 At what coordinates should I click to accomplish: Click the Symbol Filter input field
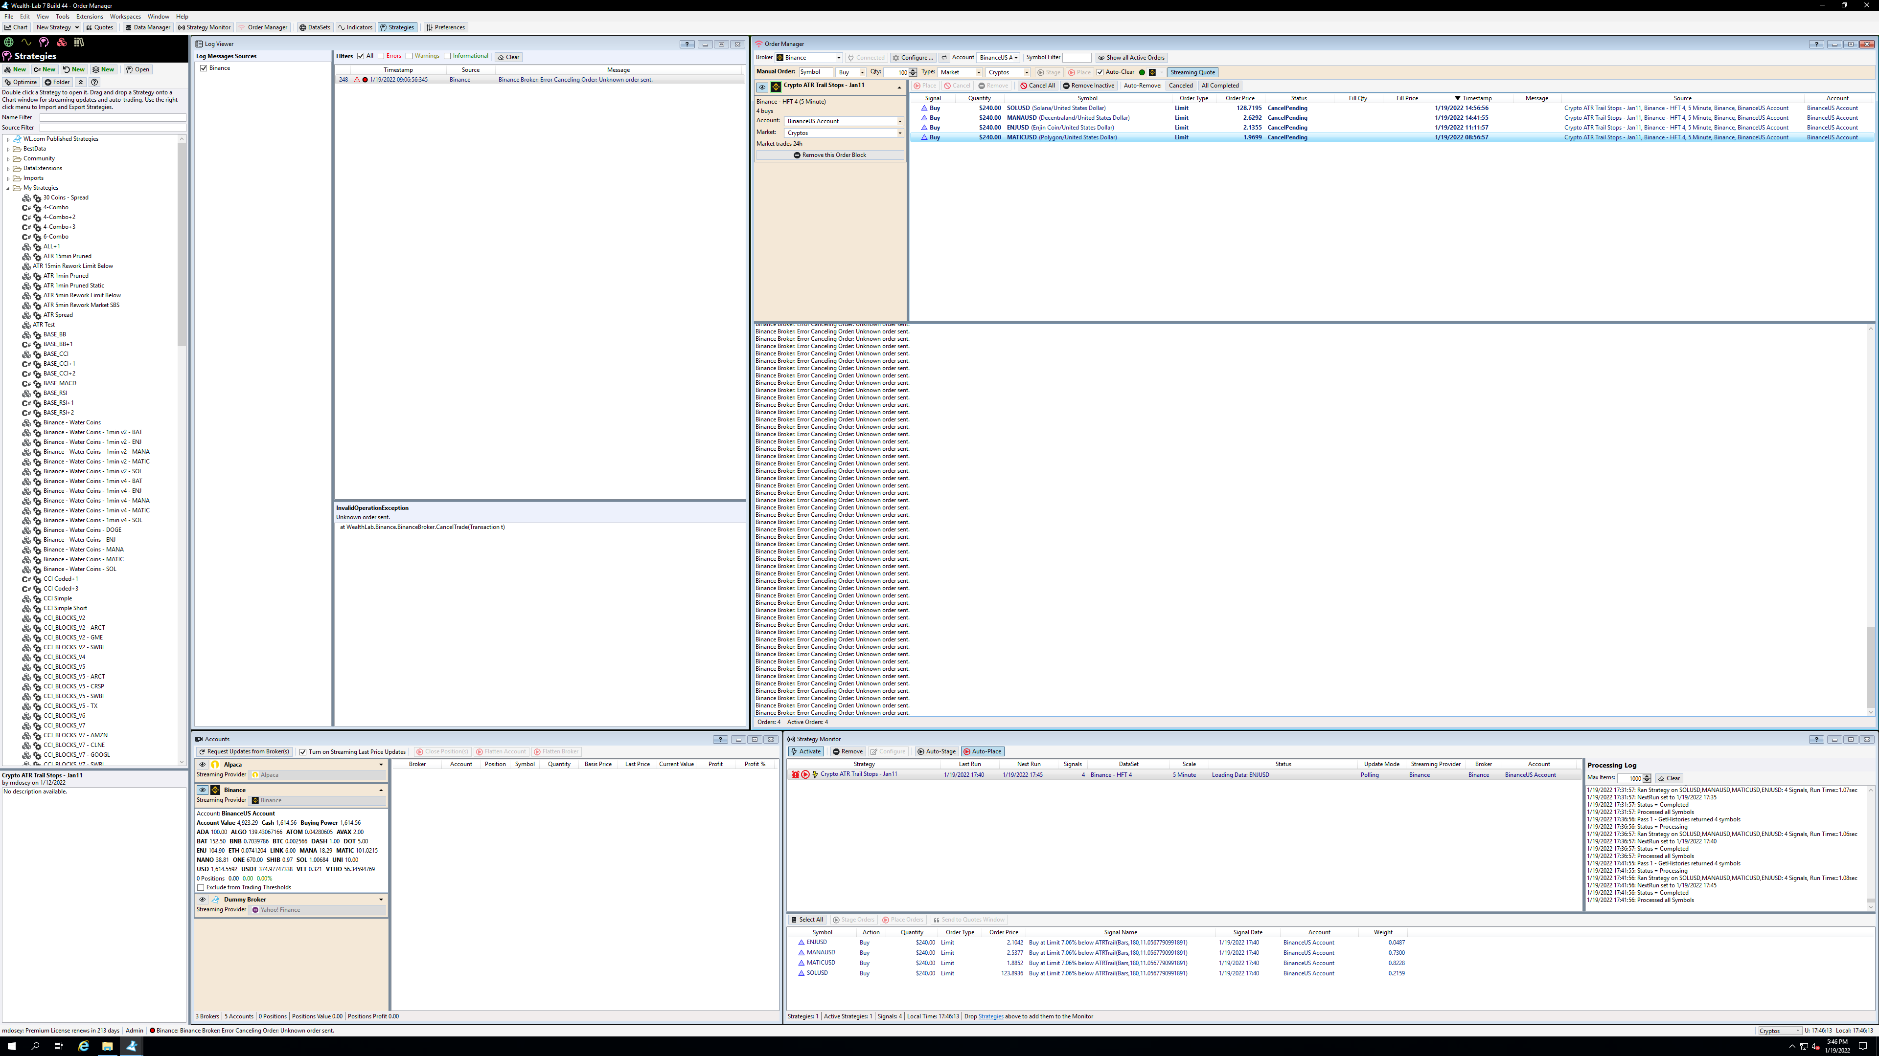point(1076,58)
